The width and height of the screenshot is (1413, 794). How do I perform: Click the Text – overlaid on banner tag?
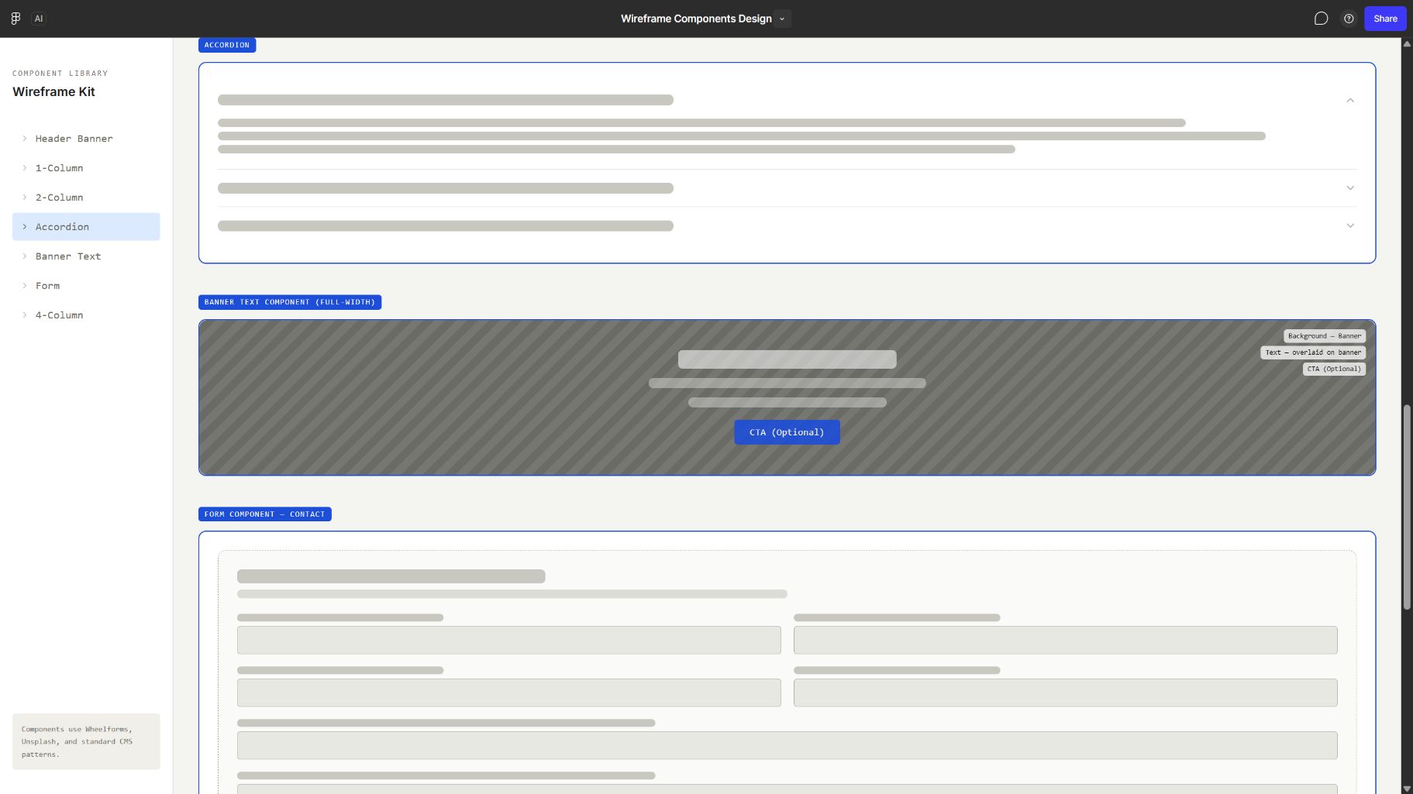pos(1313,352)
